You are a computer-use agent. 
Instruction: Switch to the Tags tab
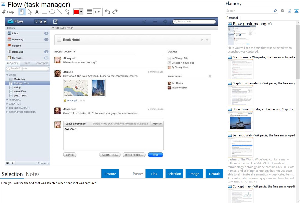(27, 63)
